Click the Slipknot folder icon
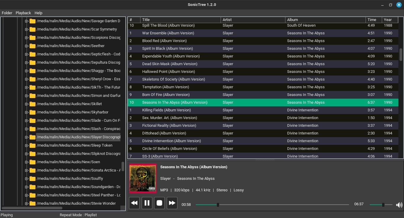Viewport: 404px width, 218px height. click(x=33, y=154)
